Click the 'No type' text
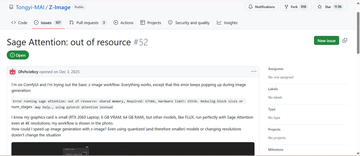Image resolution: width=360 pixels, height=156 pixels. point(274,118)
